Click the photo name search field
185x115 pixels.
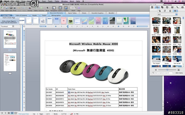pos(162,73)
